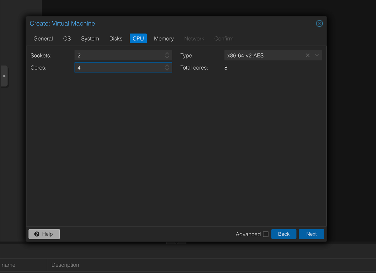Enable the Advanced options checkbox
The width and height of the screenshot is (376, 273).
266,234
